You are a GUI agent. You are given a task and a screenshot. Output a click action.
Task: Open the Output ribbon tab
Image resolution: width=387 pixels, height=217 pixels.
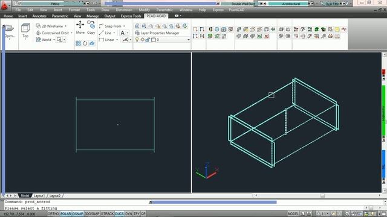110,16
